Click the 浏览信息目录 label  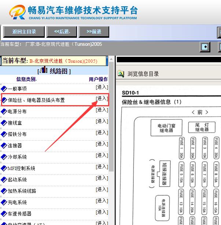click(143, 74)
